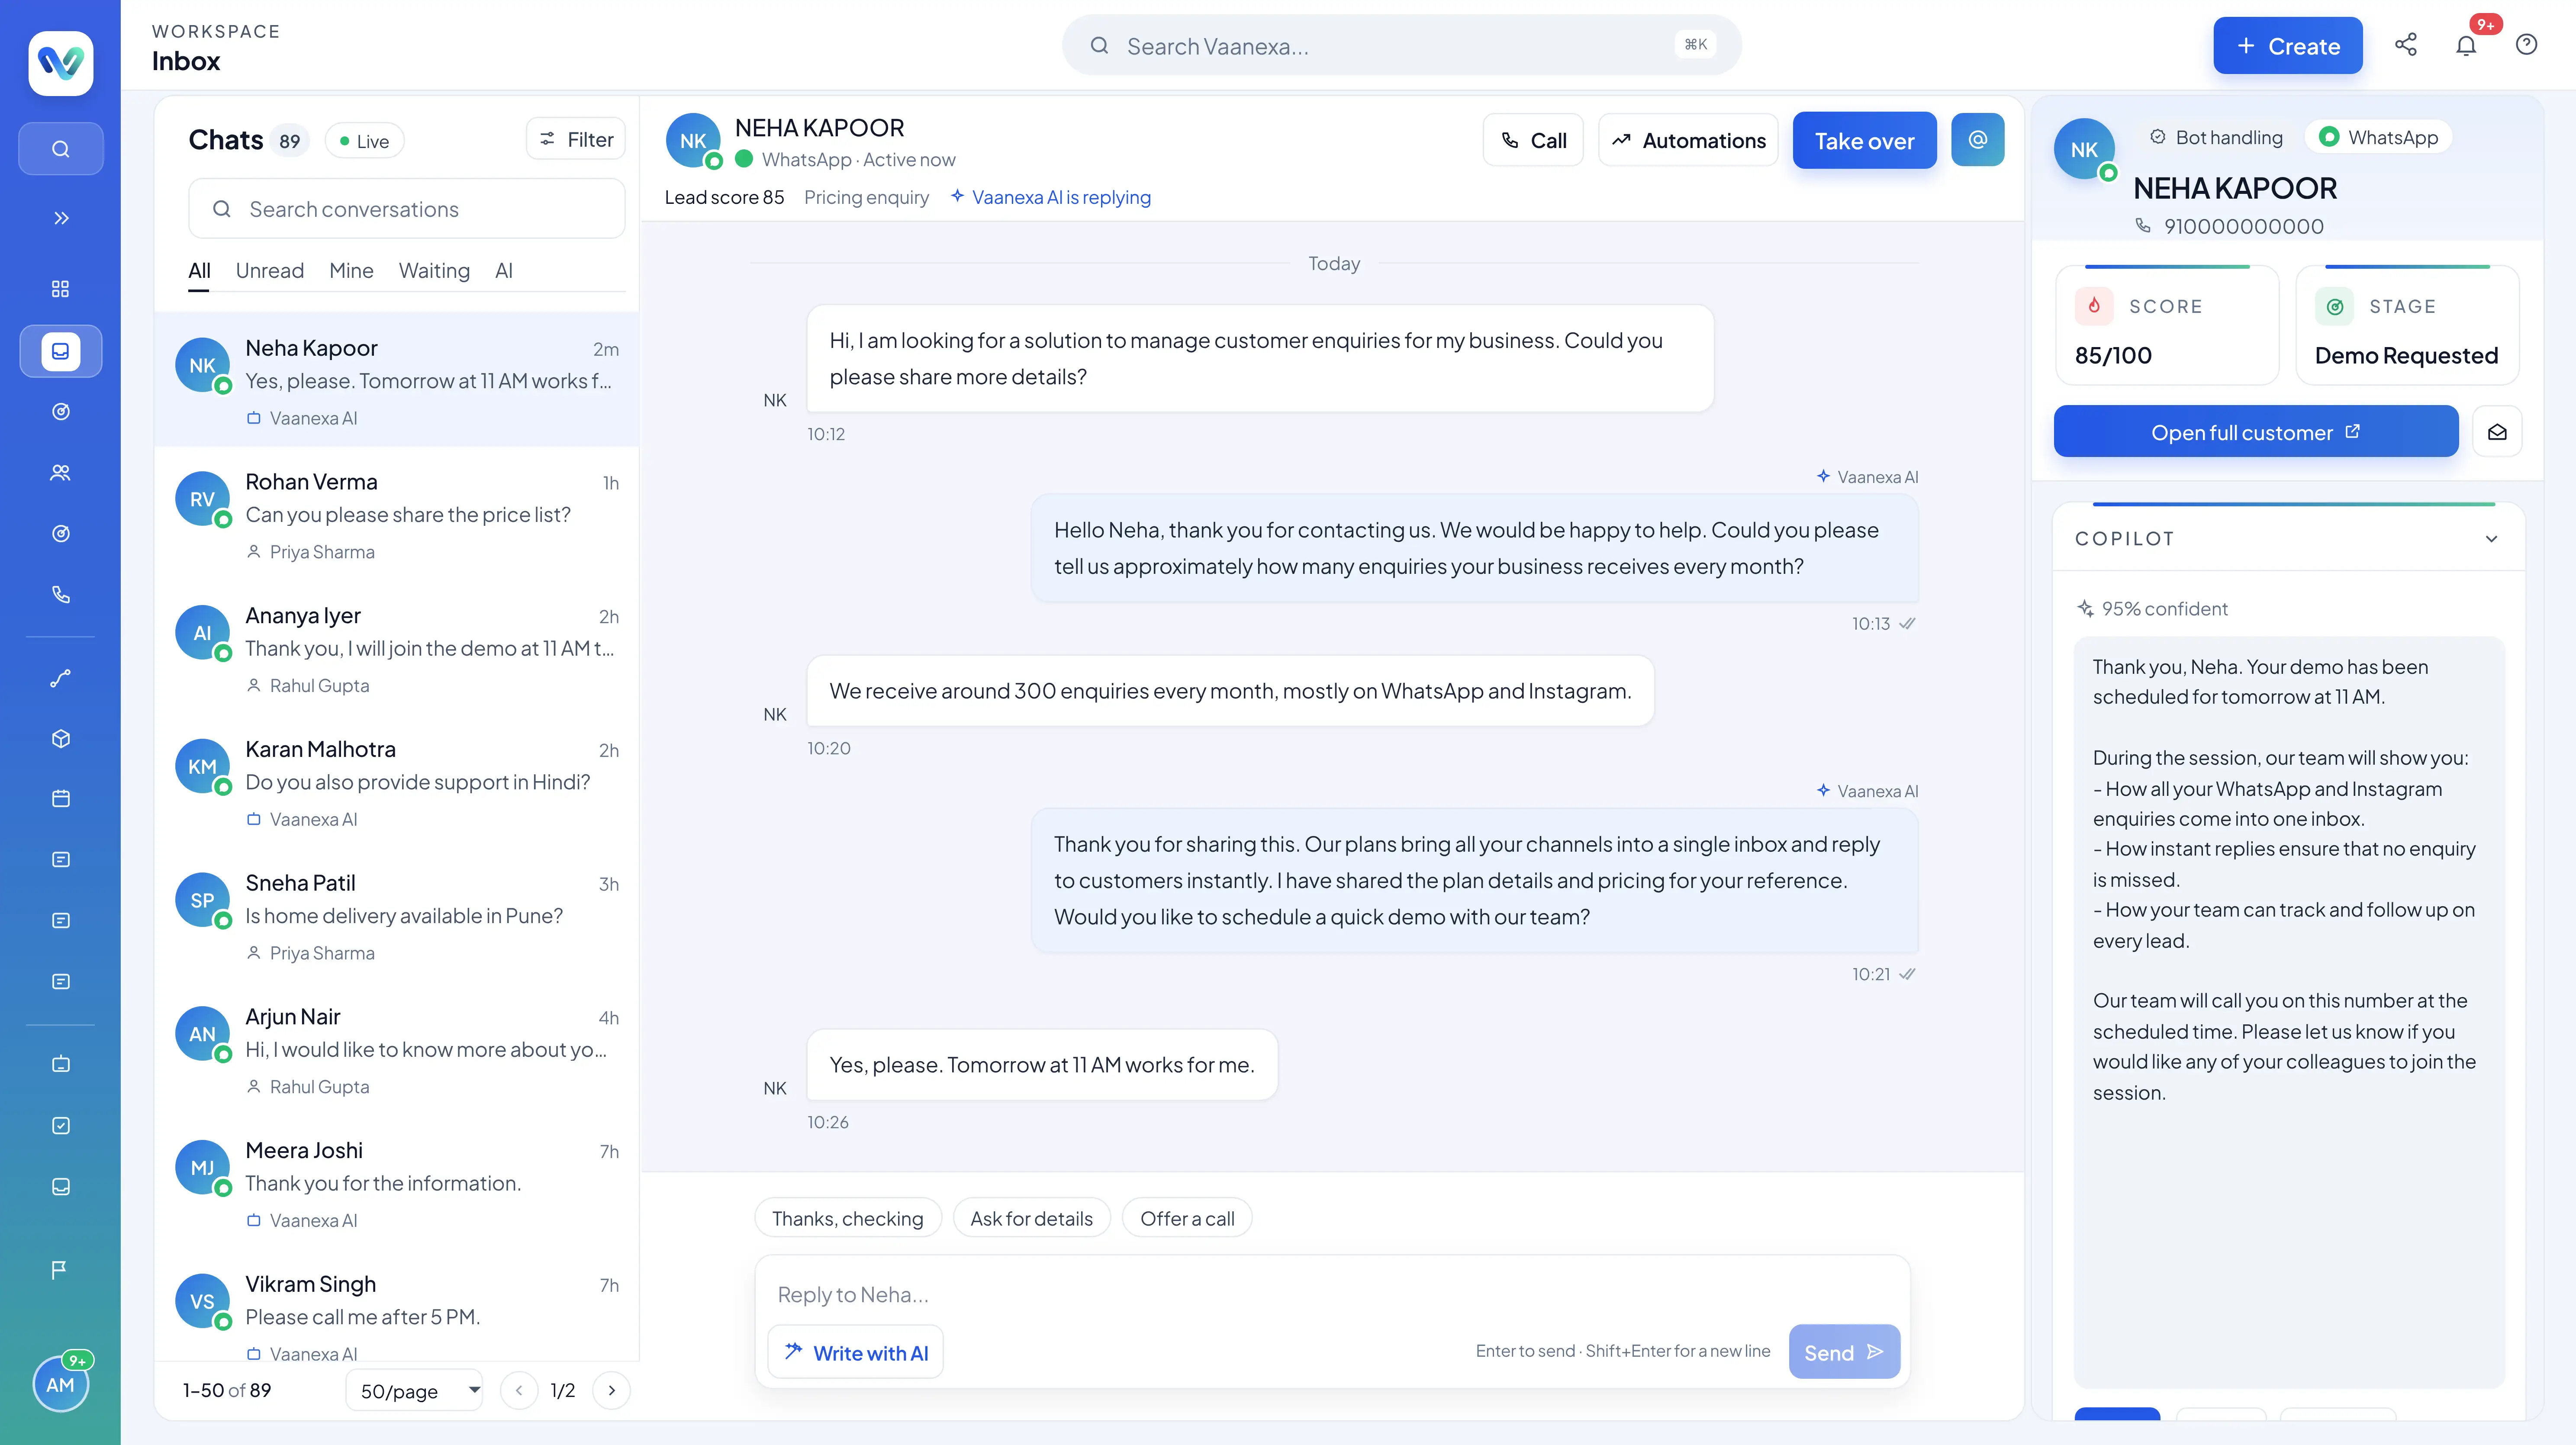Open the help question mark icon
The height and width of the screenshot is (1445, 2576).
[x=2526, y=45]
